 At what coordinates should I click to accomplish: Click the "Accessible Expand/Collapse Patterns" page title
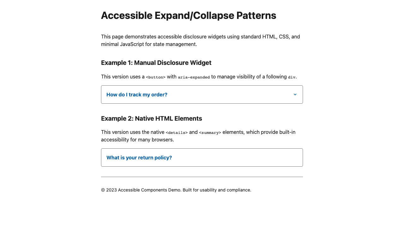(188, 15)
